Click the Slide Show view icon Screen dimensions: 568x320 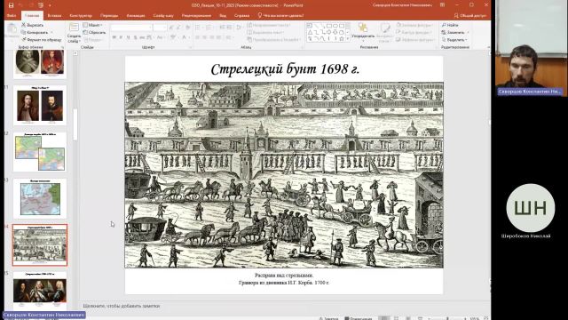coord(420,318)
